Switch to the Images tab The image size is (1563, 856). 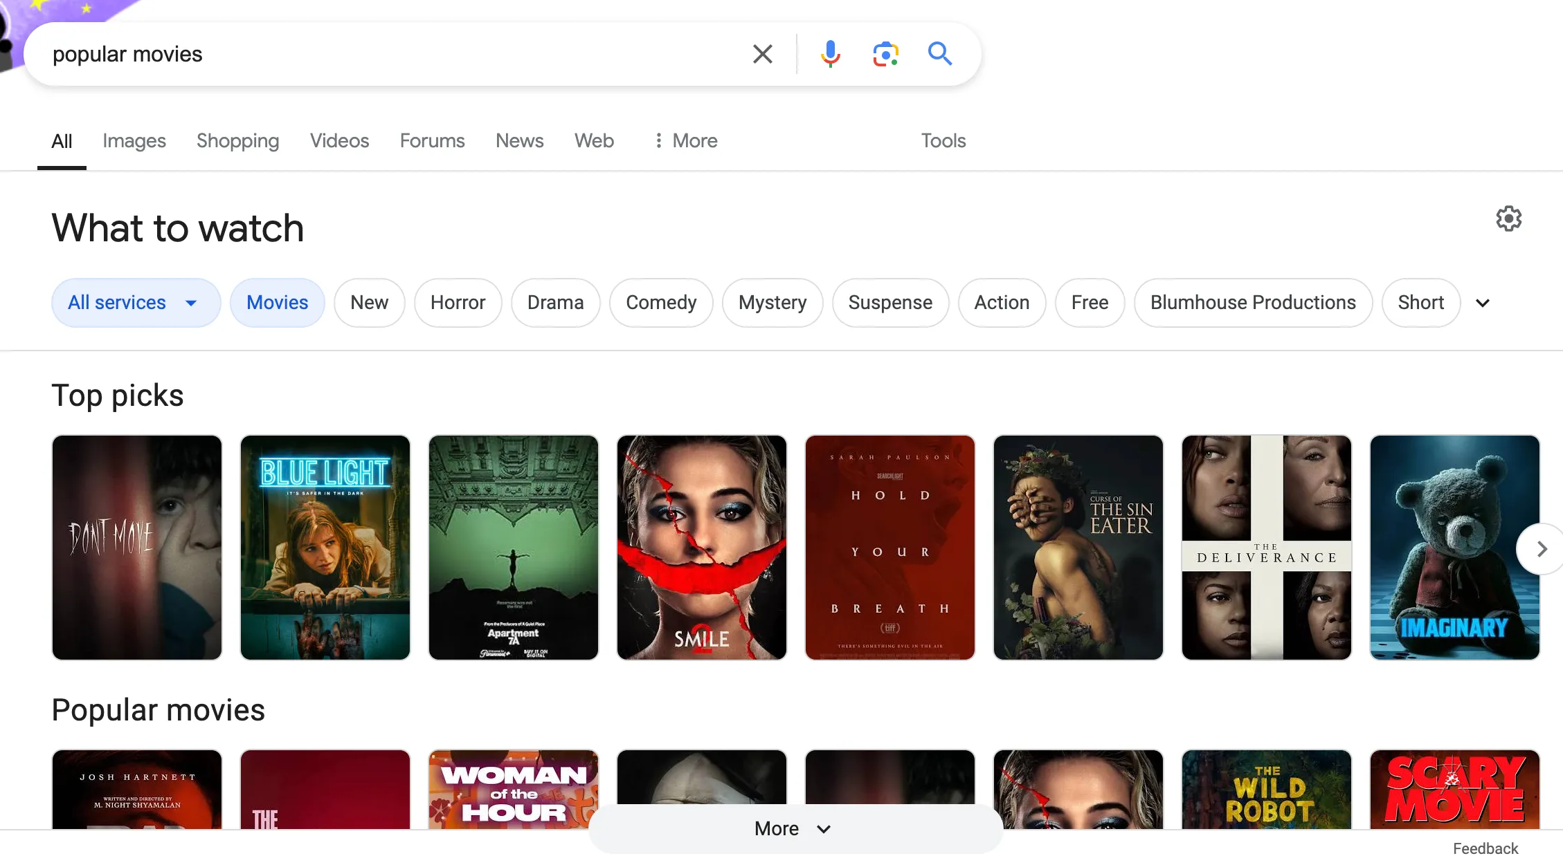click(134, 141)
